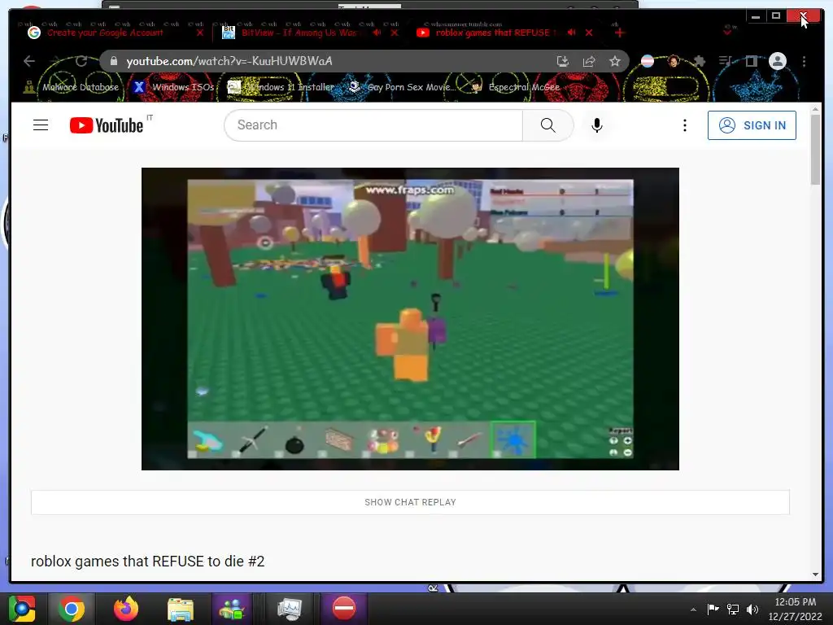Image resolution: width=833 pixels, height=625 pixels.
Task: Open 'Windows ISOs' bookmark
Action: pos(174,87)
